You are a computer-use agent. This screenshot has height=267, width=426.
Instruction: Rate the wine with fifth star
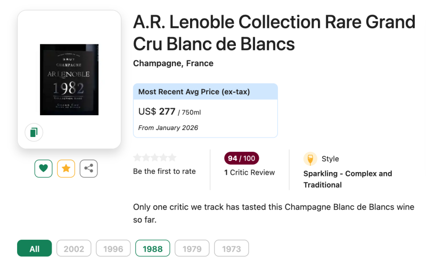[x=171, y=158]
